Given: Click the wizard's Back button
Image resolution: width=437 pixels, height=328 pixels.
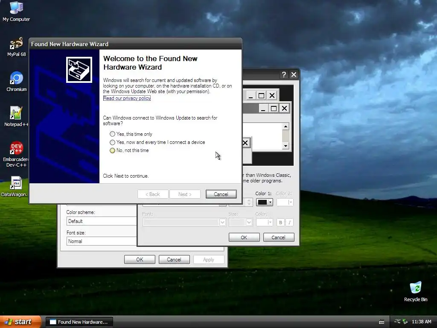Looking at the screenshot, I should click(x=153, y=194).
